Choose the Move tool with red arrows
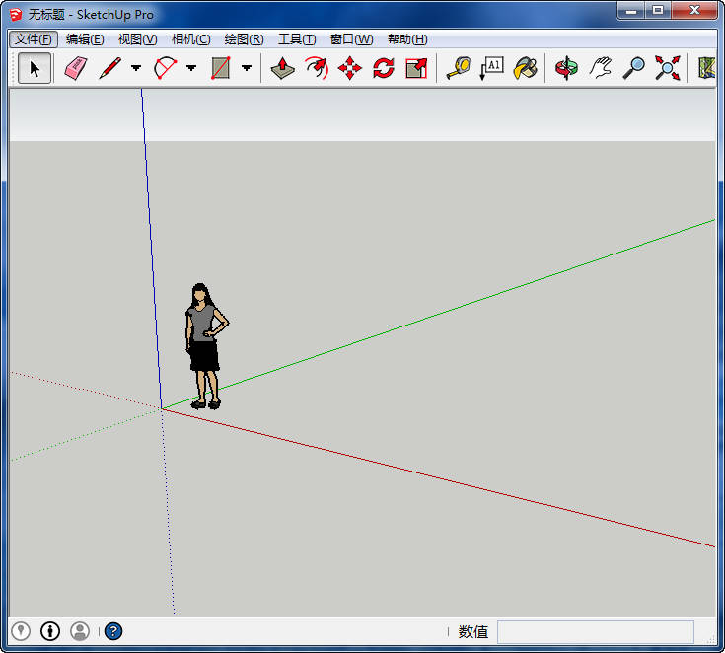This screenshot has height=653, width=725. point(350,68)
